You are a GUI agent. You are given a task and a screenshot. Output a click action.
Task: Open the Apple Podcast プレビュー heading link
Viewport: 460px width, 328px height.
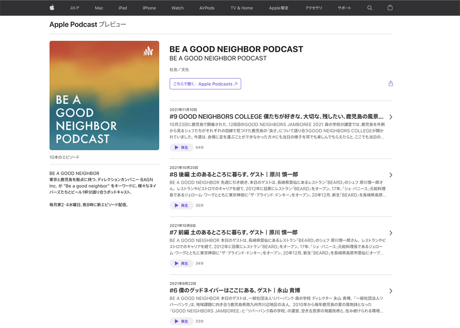coord(88,25)
